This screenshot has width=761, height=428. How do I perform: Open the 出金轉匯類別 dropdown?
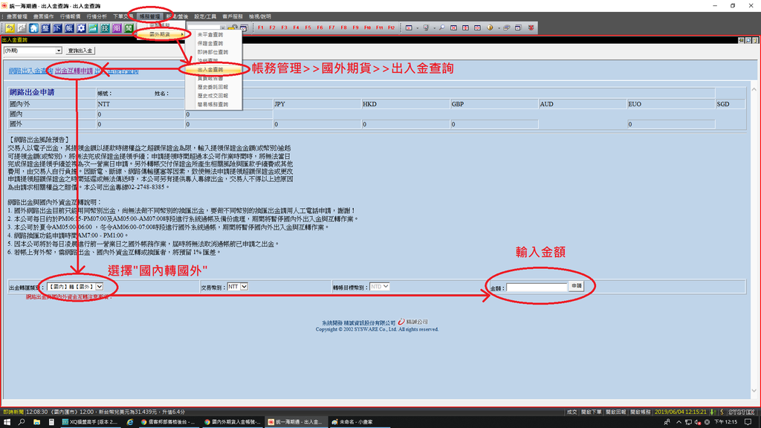pos(97,285)
